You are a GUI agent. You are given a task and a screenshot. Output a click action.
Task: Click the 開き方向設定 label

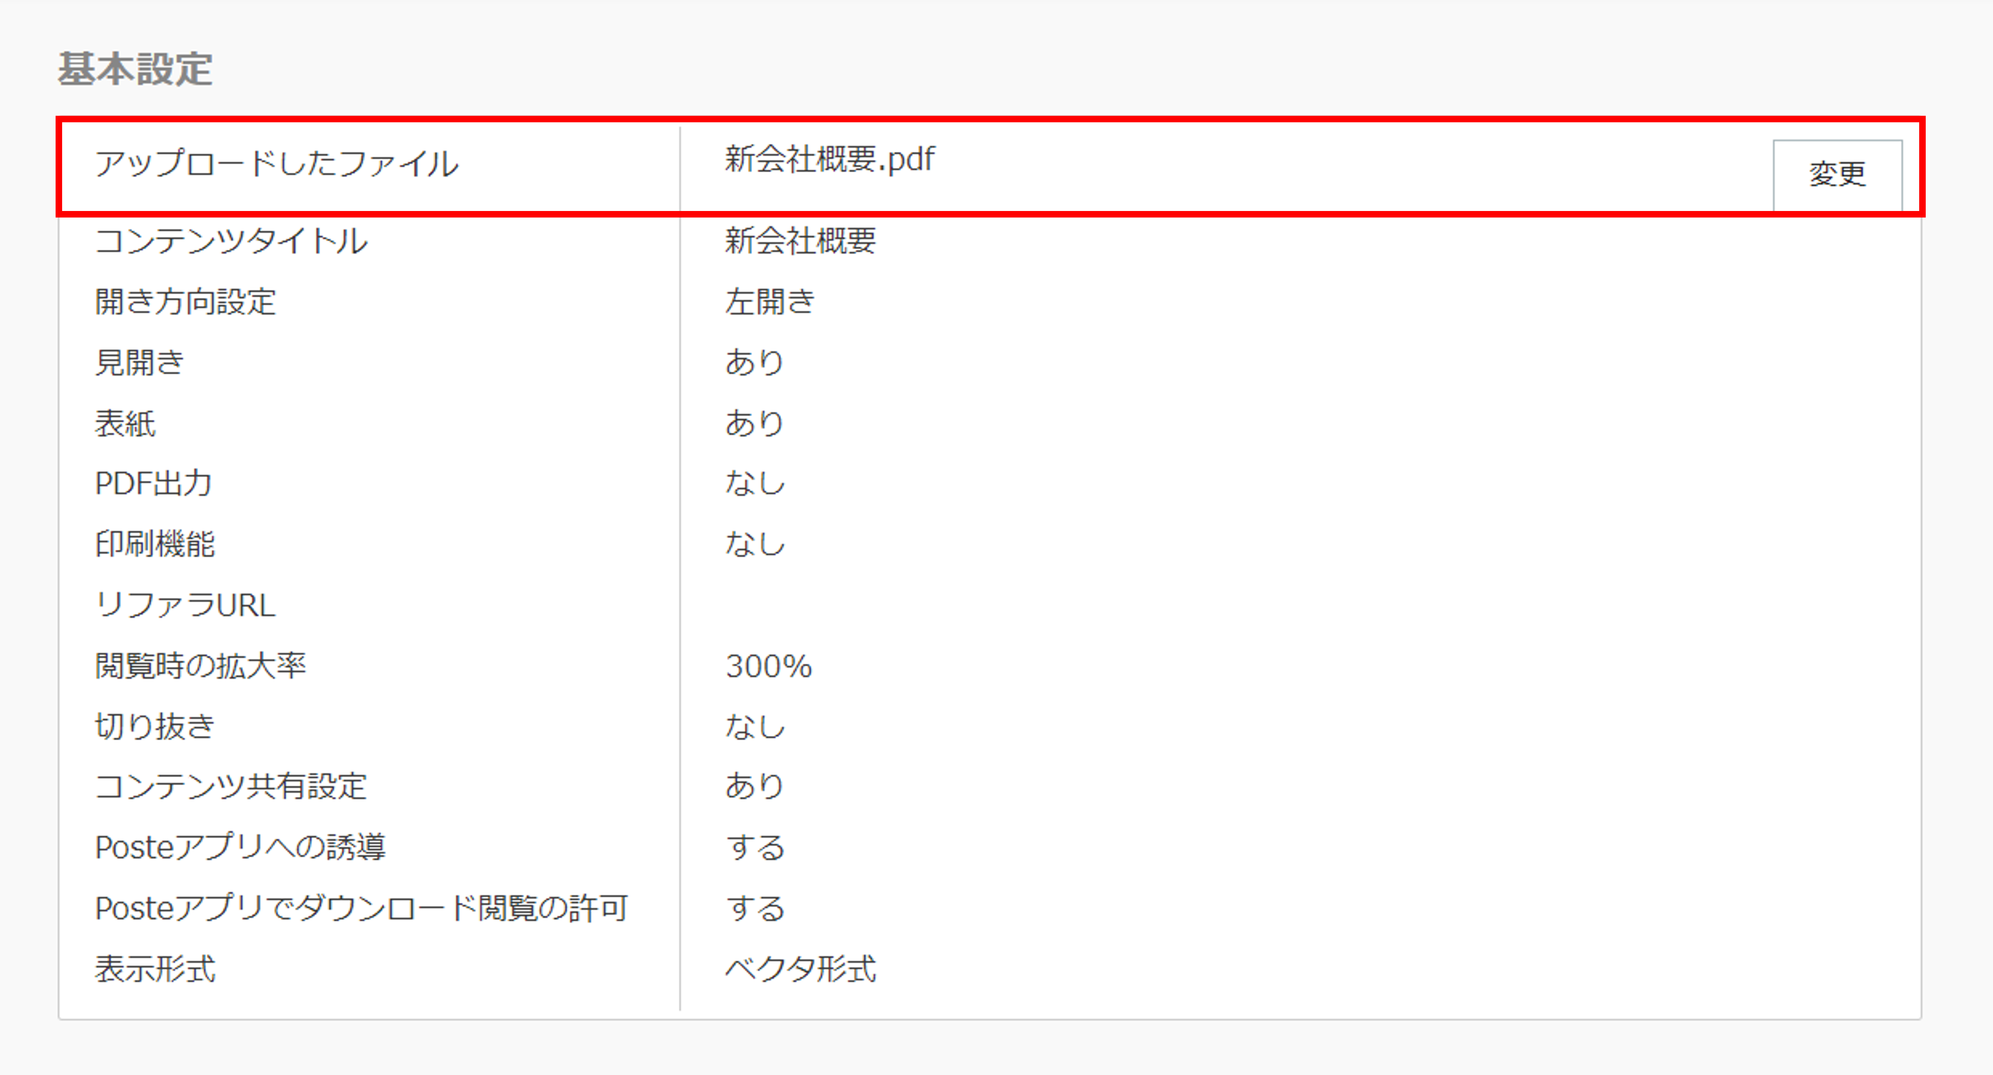[185, 302]
